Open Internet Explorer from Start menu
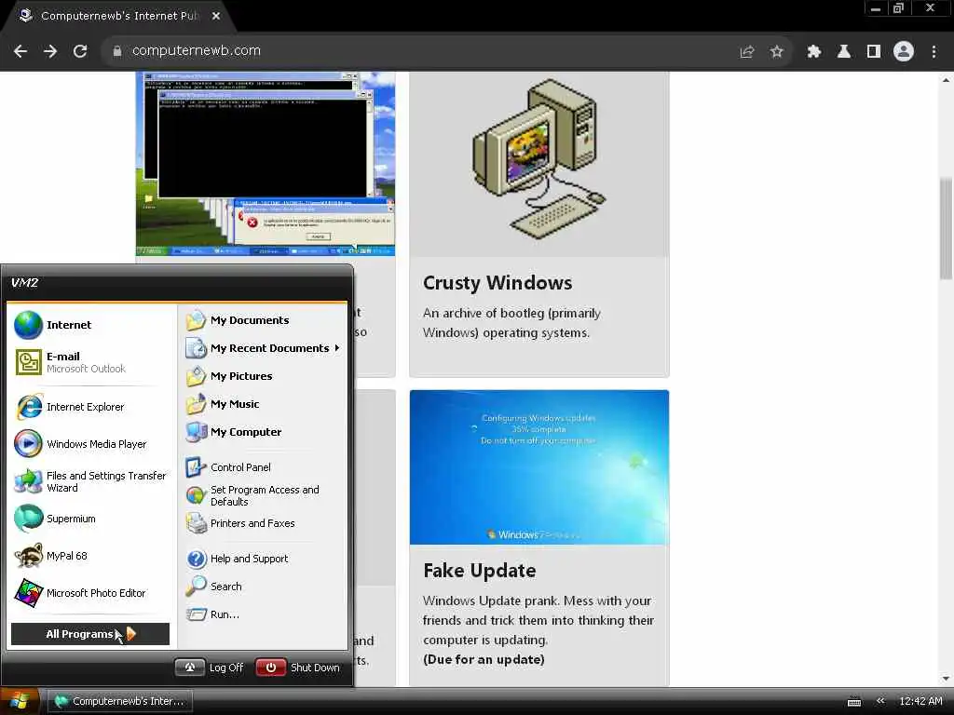 (x=70, y=407)
